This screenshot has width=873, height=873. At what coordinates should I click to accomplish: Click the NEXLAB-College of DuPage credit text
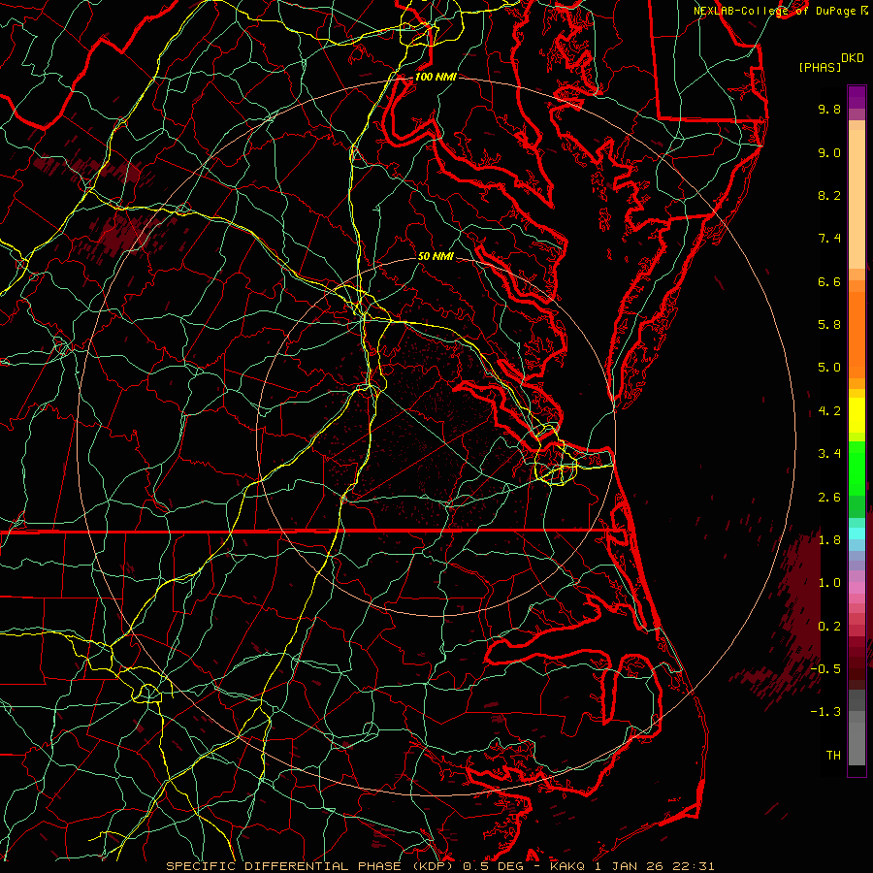774,11
